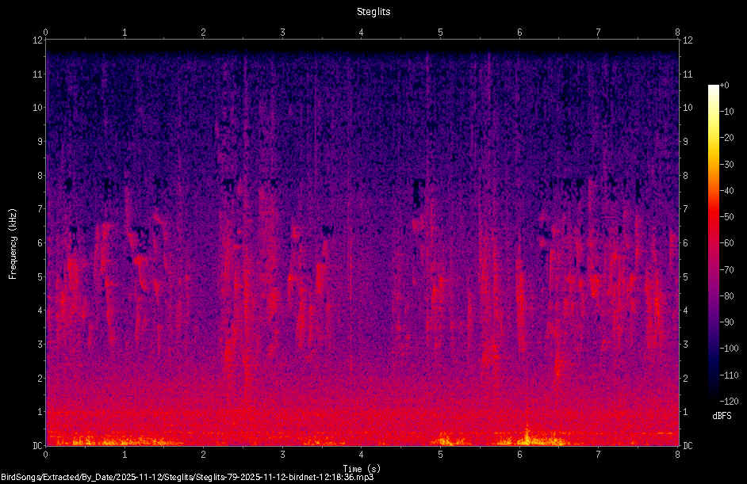Screen dimensions: 747x484
Task: Click the 9 kHz tick label on the right axis
Action: 686,141
